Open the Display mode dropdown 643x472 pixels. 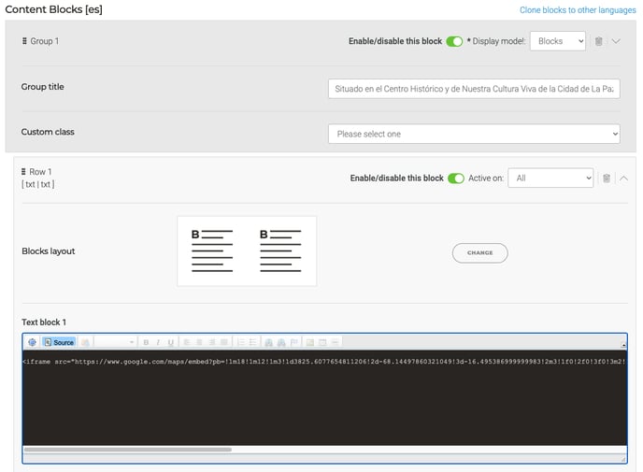tap(558, 42)
